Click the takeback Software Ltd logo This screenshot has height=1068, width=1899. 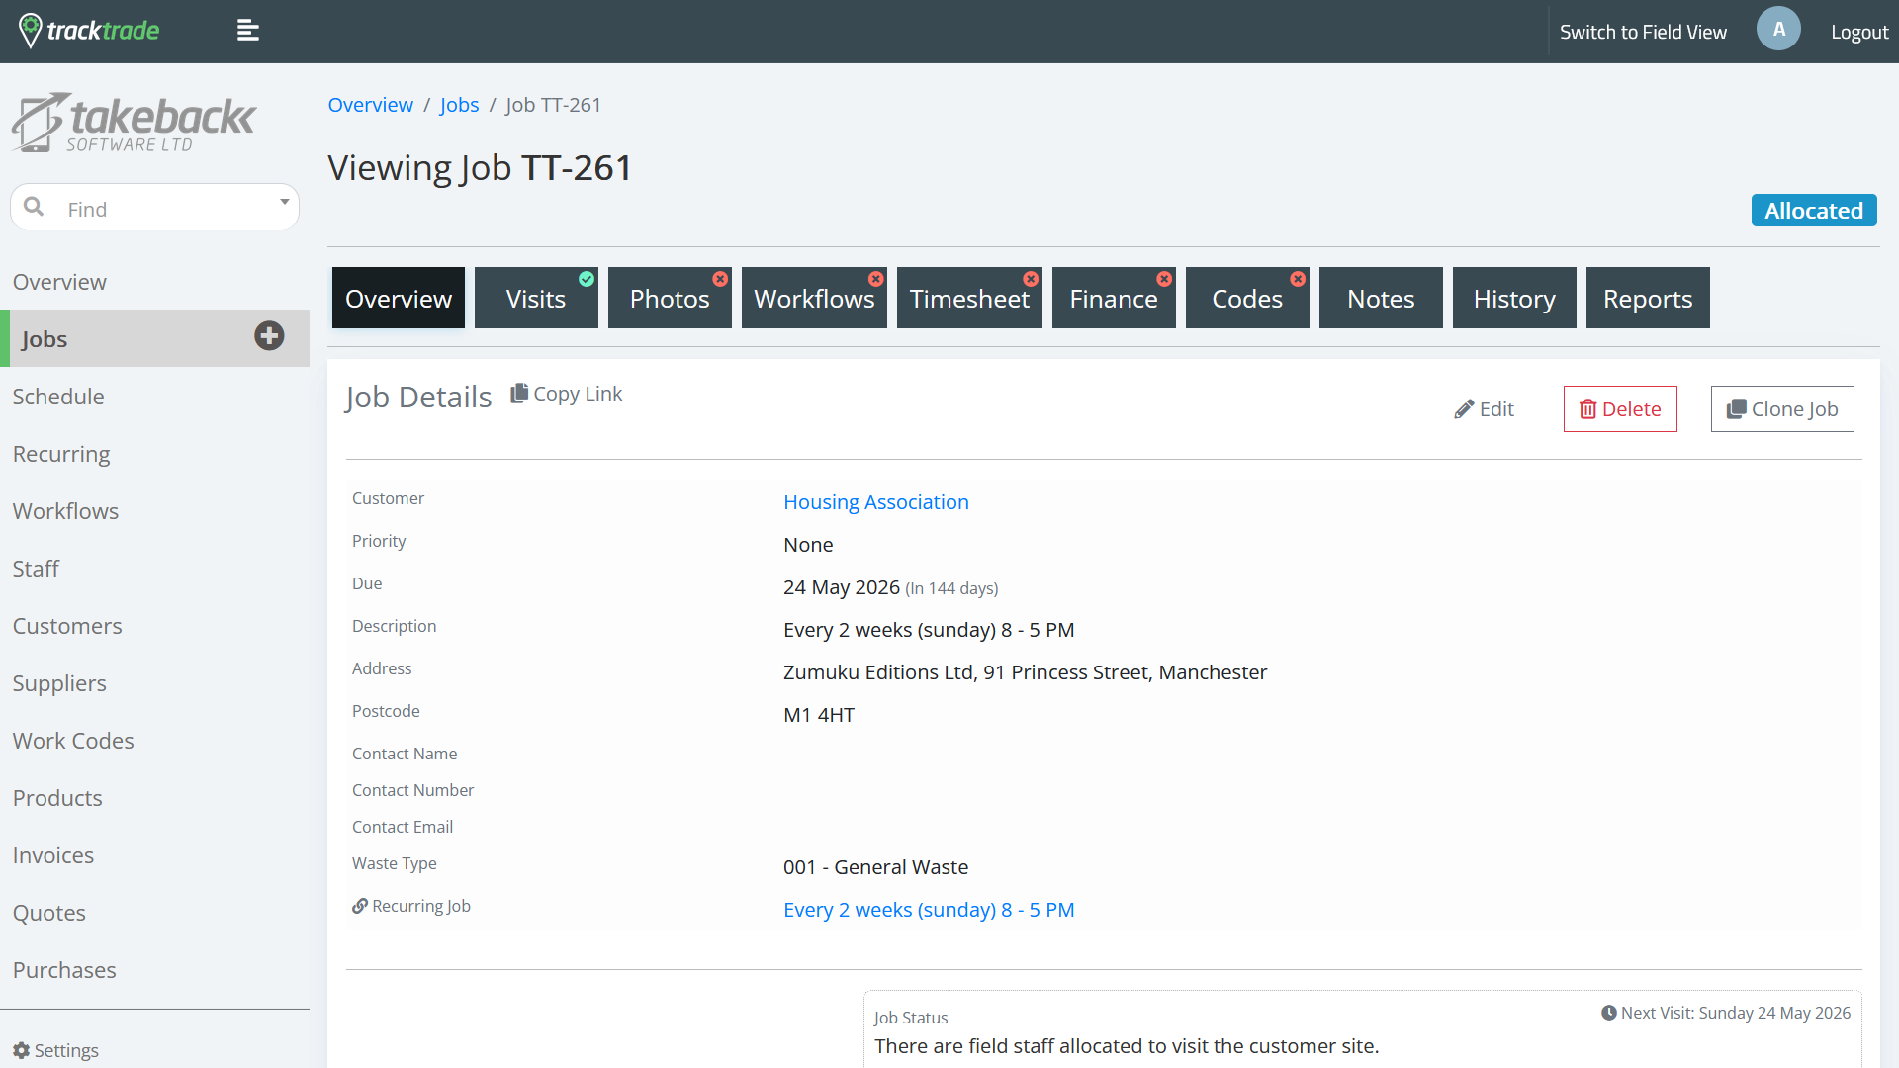point(134,124)
